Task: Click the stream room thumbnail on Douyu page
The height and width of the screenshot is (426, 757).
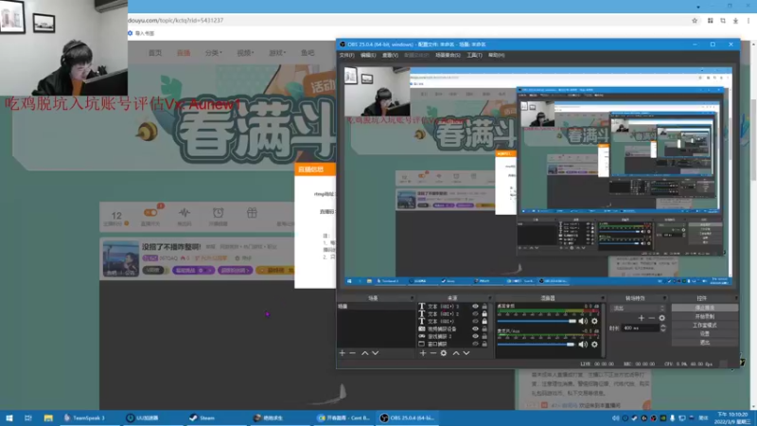Action: 121,258
